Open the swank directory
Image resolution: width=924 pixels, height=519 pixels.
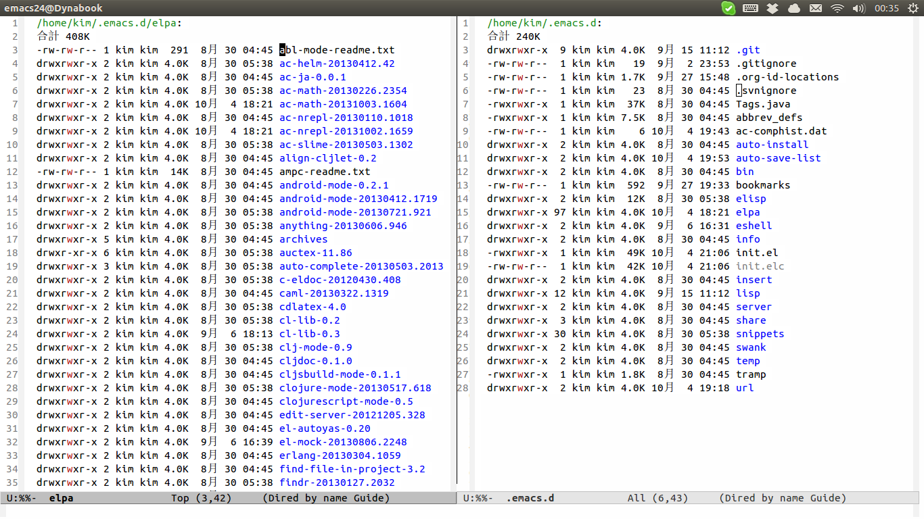751,347
